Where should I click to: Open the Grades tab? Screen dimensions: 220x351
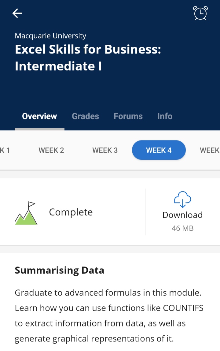click(x=86, y=116)
